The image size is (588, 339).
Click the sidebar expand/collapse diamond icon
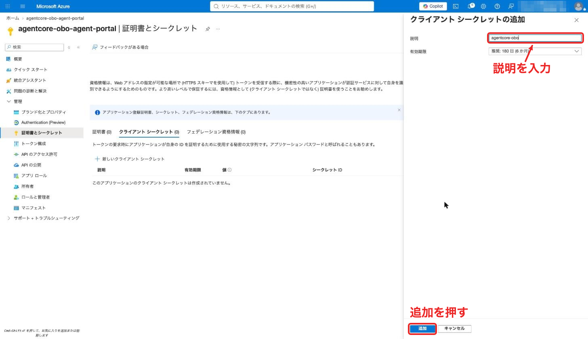pyautogui.click(x=69, y=47)
